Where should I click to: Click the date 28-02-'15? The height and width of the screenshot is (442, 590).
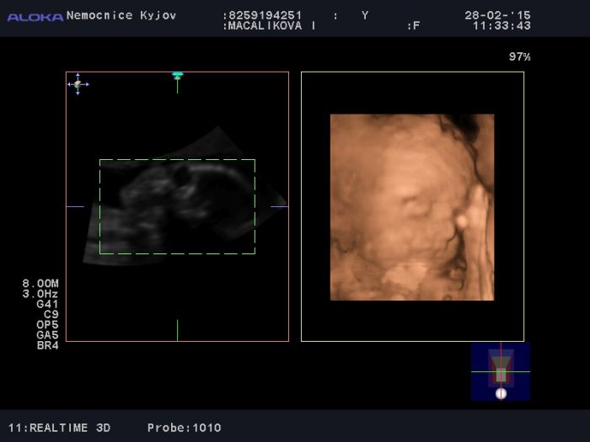[497, 15]
